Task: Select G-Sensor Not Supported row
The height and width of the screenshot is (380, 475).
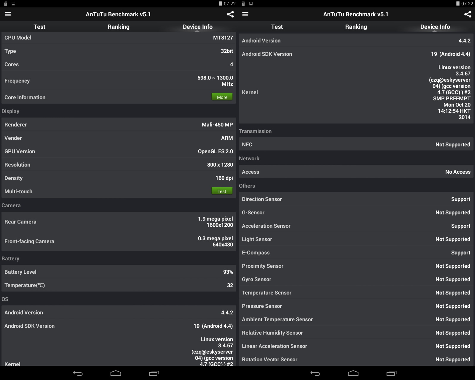Action: (356, 213)
